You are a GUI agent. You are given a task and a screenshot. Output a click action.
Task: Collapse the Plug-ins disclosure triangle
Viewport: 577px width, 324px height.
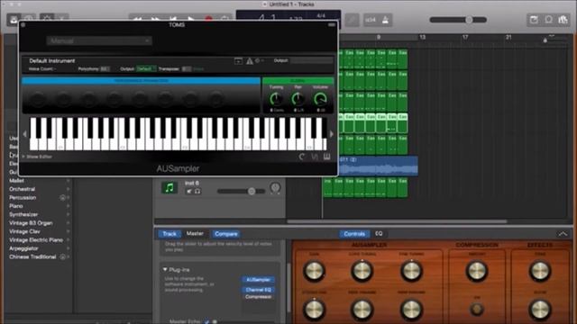[x=165, y=269]
